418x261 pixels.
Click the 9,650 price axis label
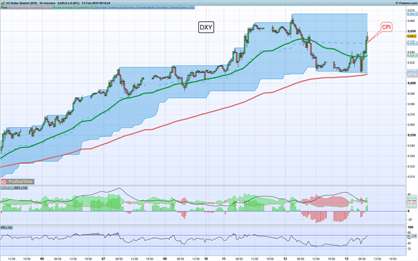tap(411, 31)
